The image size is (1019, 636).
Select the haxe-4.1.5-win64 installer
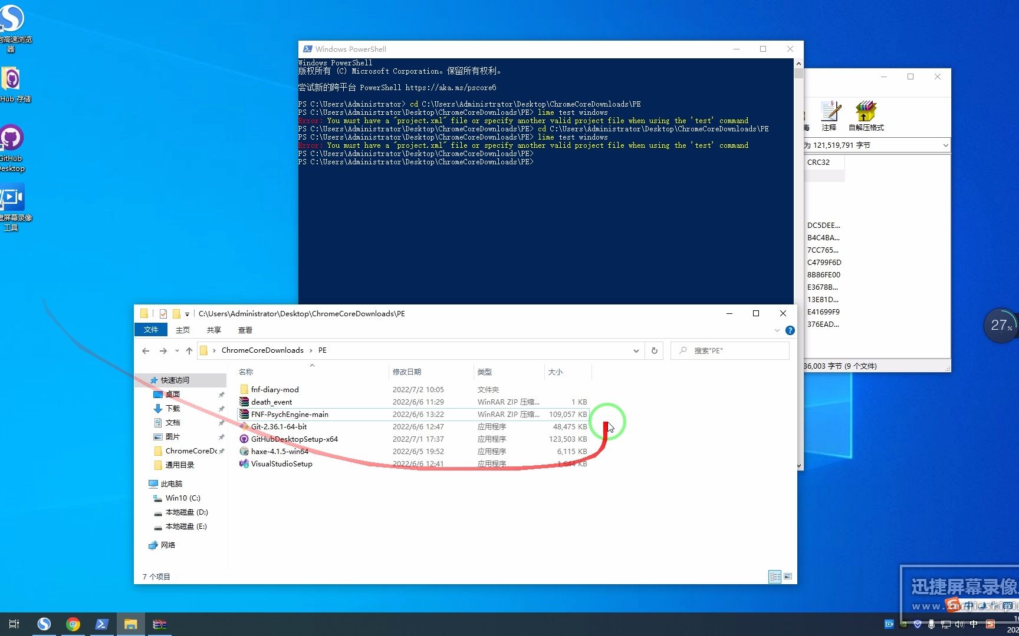point(280,451)
